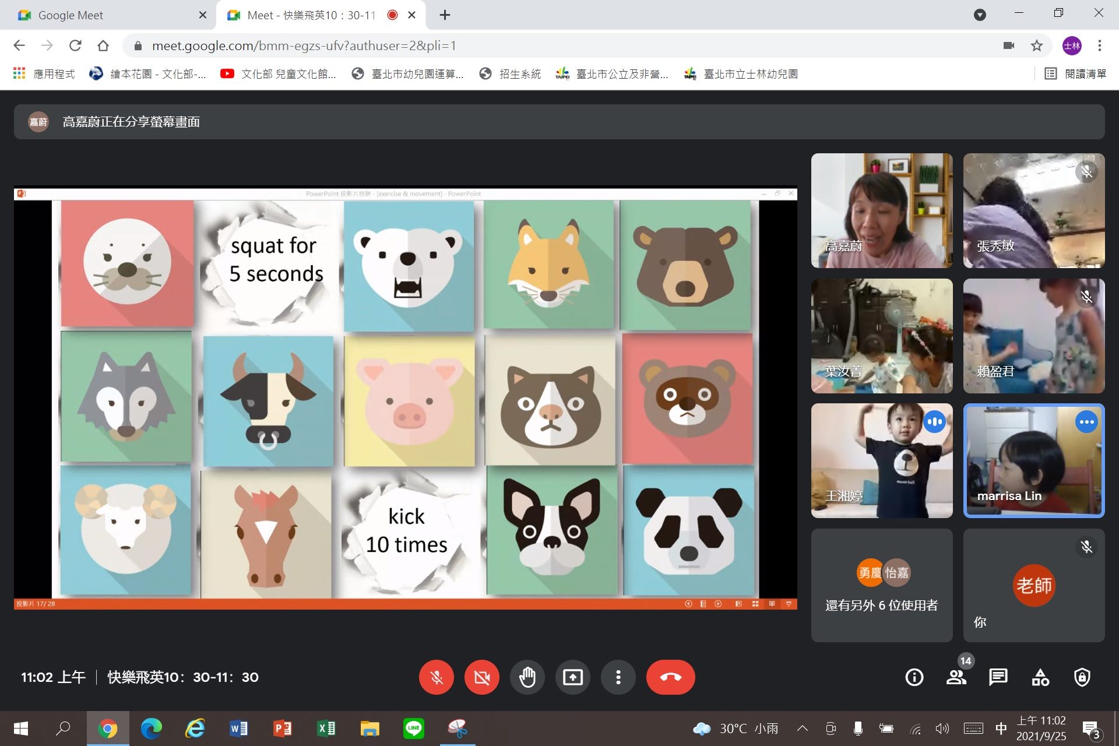Screen dimensions: 1119x746
Task: Open the 臺北市立士林幼兒園 bookmark link
Action: coord(741,74)
